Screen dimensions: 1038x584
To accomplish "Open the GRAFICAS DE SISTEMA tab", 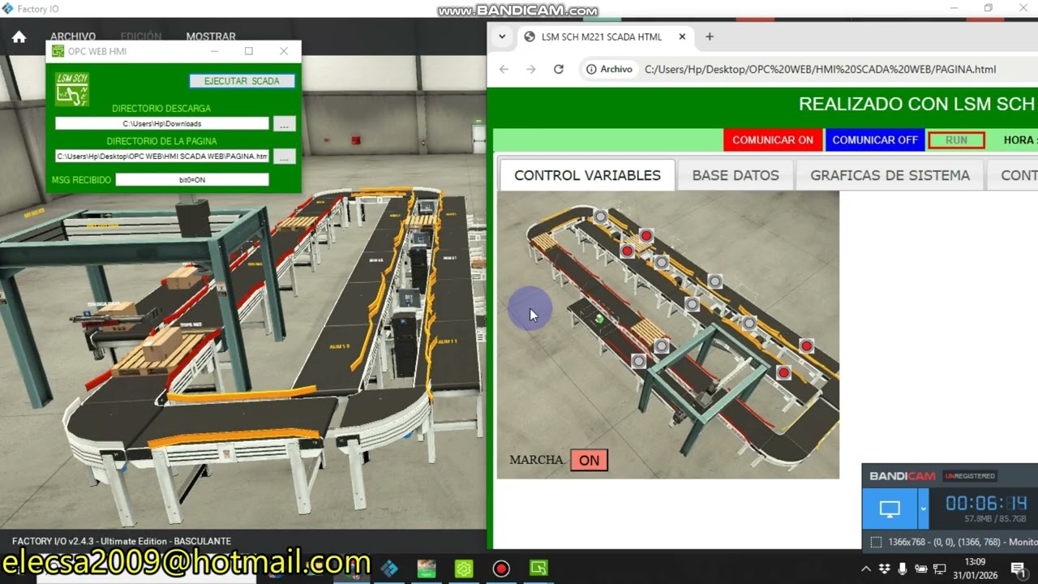I will click(890, 175).
